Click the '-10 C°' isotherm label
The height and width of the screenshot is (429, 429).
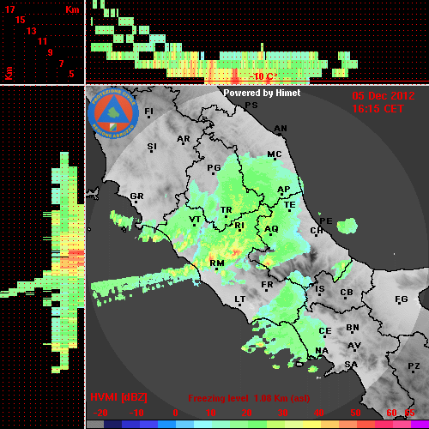tap(263, 76)
